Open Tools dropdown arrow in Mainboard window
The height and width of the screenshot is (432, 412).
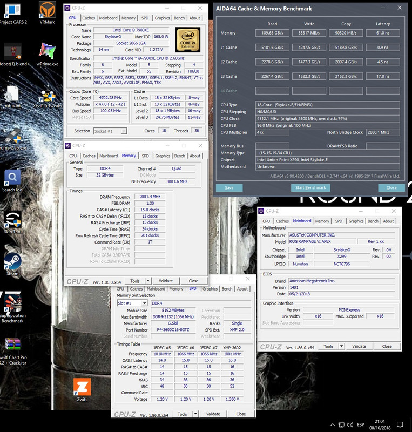pyautogui.click(x=341, y=346)
